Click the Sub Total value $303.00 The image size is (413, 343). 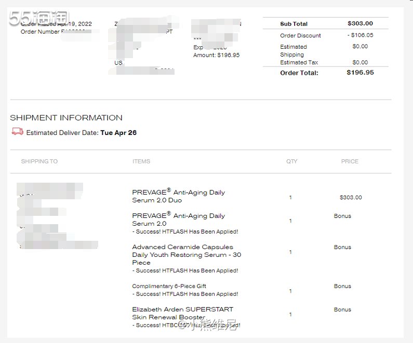coord(360,23)
